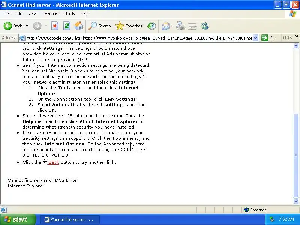Click the 7:52 AM clock
Image resolution: width=300 pixels, height=225 pixels.
pos(286,219)
